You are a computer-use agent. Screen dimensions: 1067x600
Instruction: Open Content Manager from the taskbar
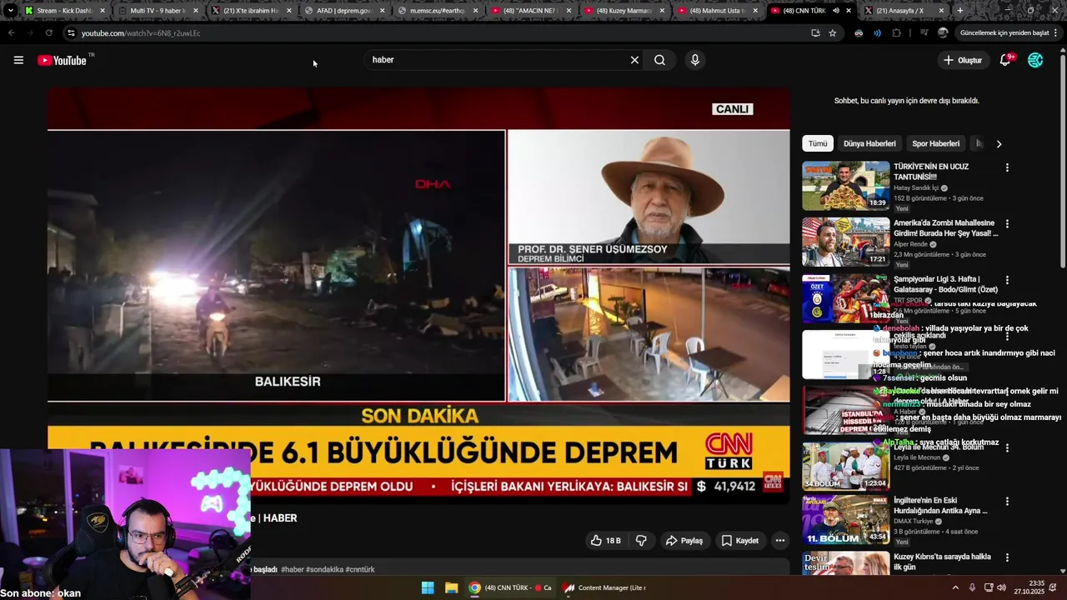tap(605, 587)
